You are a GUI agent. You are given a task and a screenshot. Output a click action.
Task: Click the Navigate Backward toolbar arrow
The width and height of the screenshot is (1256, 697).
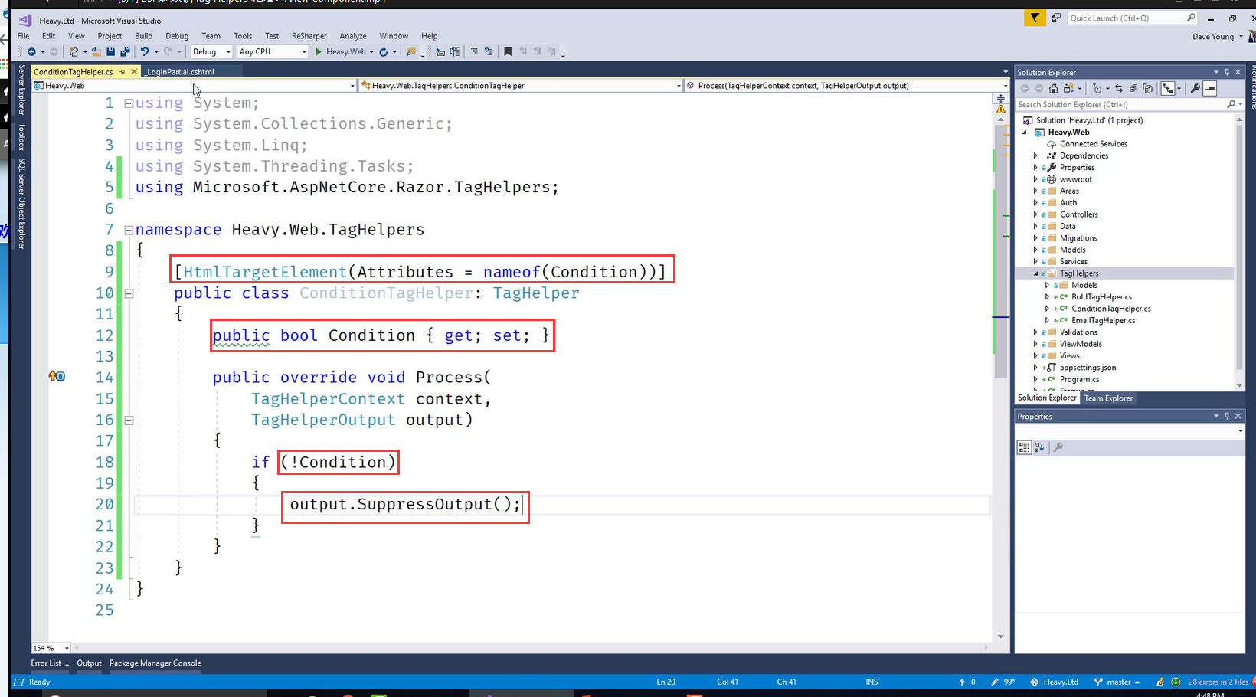pos(31,51)
